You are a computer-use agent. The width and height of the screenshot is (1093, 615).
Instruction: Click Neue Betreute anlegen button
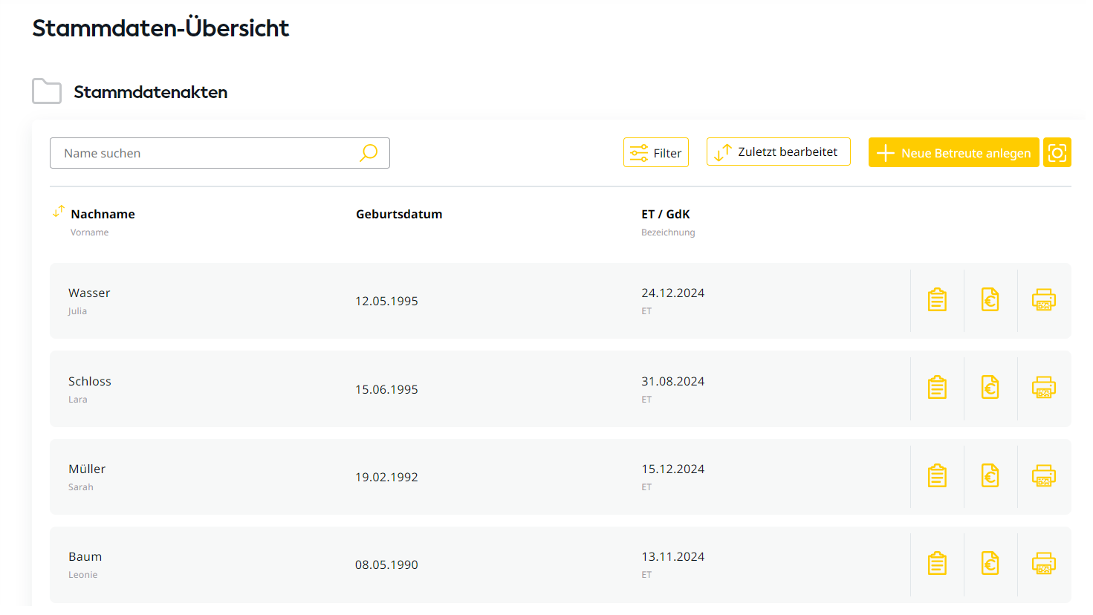click(953, 153)
